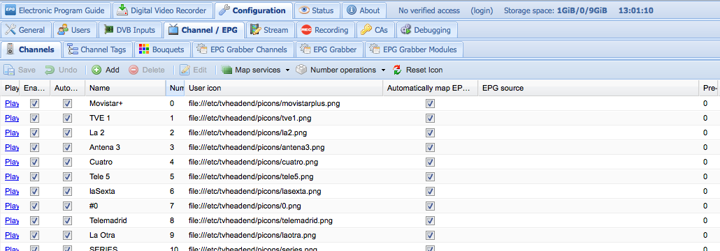Image resolution: width=720 pixels, height=251 pixels.
Task: Toggle auto map EPG for Tele 5
Action: [430, 177]
